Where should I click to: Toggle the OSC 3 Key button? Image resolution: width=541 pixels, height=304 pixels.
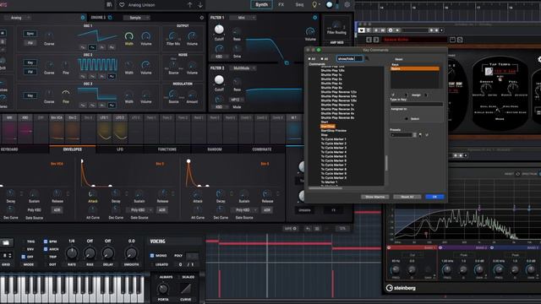[30, 95]
